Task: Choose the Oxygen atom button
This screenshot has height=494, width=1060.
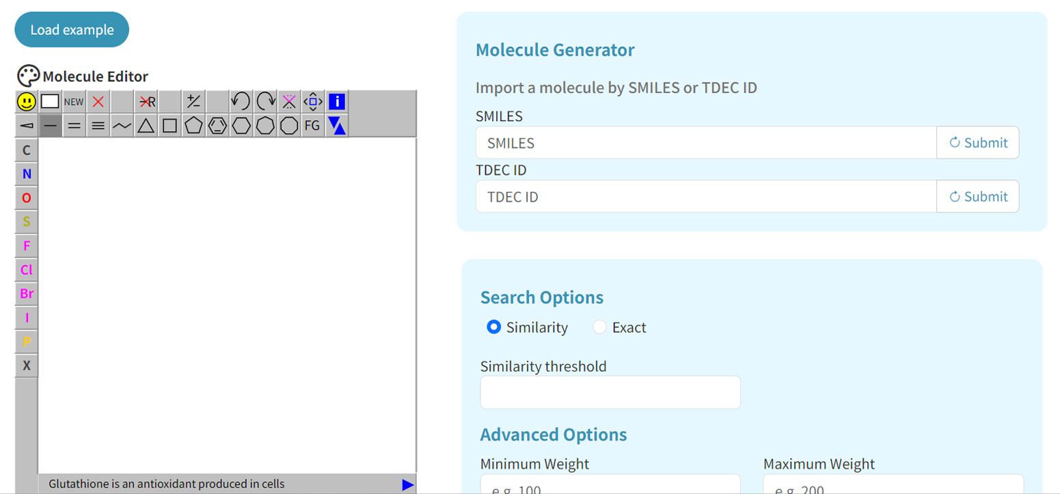Action: point(27,197)
